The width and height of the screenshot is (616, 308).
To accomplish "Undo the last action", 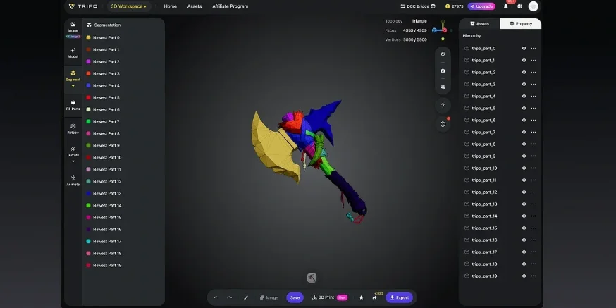I will pyautogui.click(x=216, y=297).
